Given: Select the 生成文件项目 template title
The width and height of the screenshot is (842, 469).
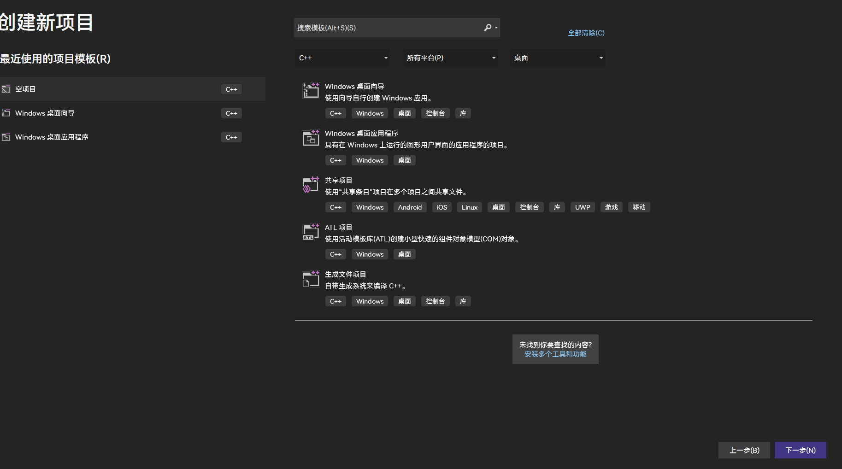Looking at the screenshot, I should [x=346, y=274].
